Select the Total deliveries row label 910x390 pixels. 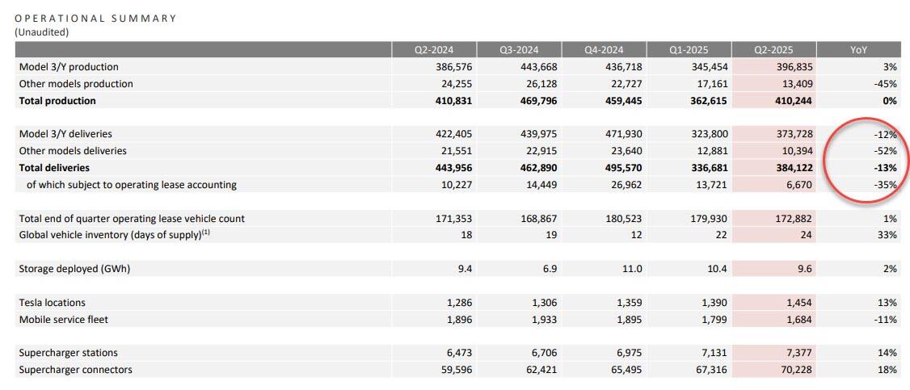pos(55,168)
